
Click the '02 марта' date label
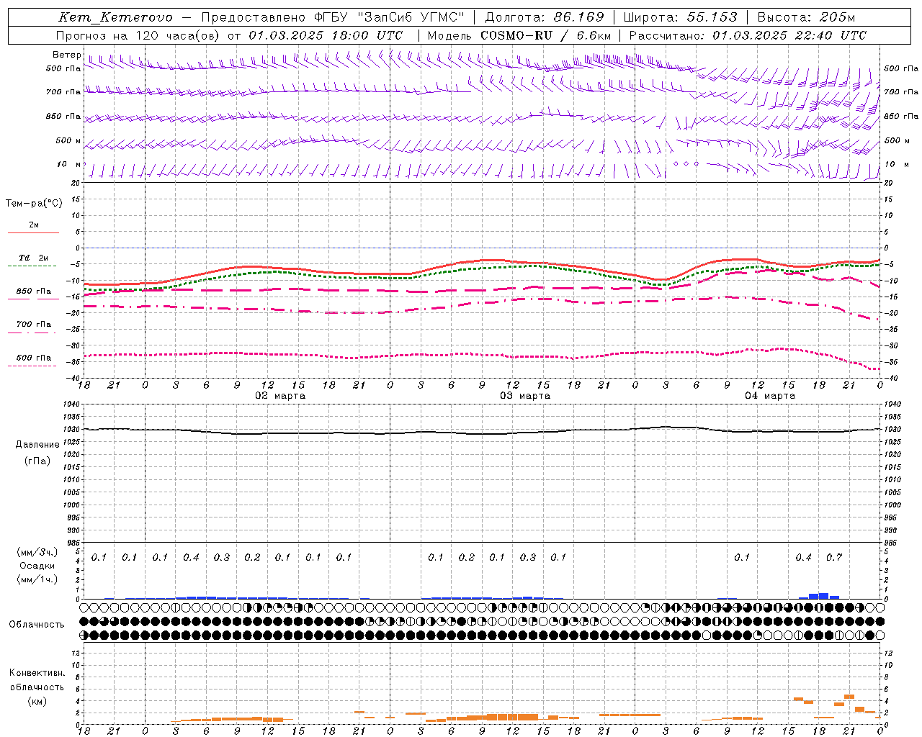(x=280, y=396)
